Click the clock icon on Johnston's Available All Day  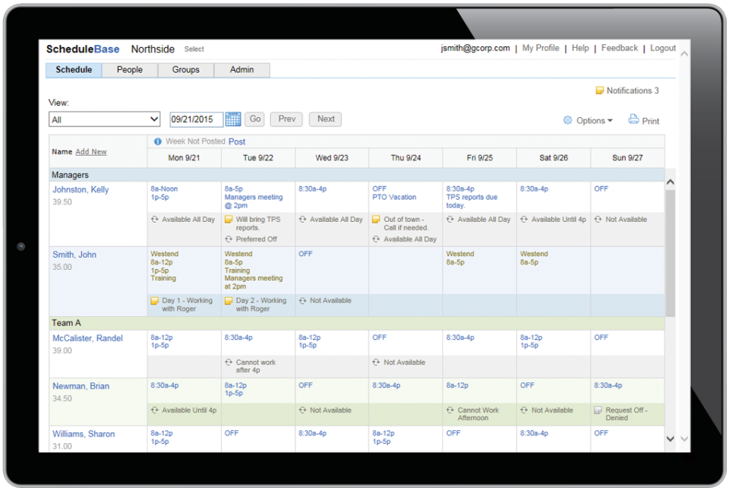click(155, 219)
